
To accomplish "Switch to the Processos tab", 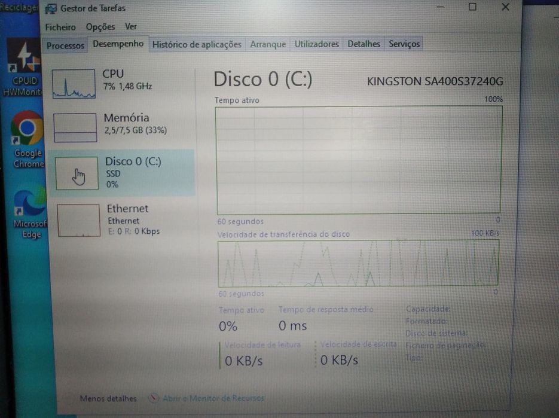I will [65, 45].
